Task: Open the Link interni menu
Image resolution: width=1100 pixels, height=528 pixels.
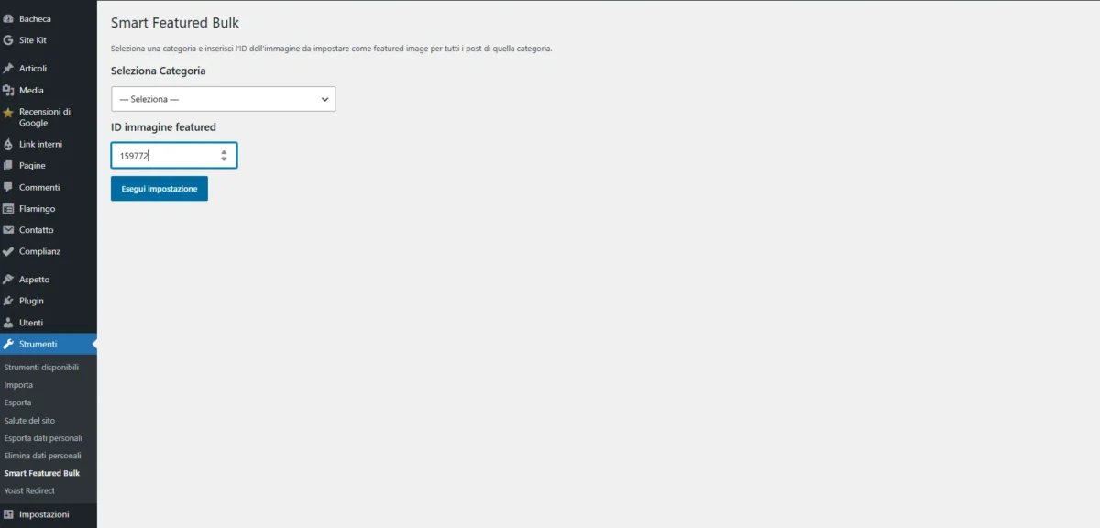Action: (49, 145)
